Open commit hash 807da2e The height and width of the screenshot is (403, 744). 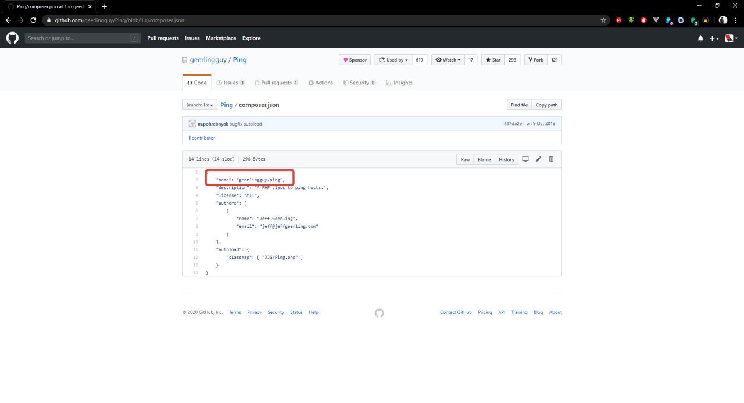pos(513,124)
